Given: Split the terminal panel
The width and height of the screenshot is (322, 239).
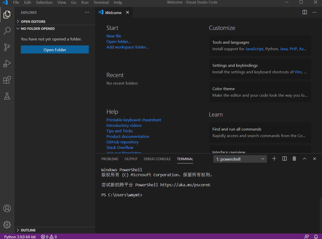Looking at the screenshot, I should pyautogui.click(x=285, y=159).
